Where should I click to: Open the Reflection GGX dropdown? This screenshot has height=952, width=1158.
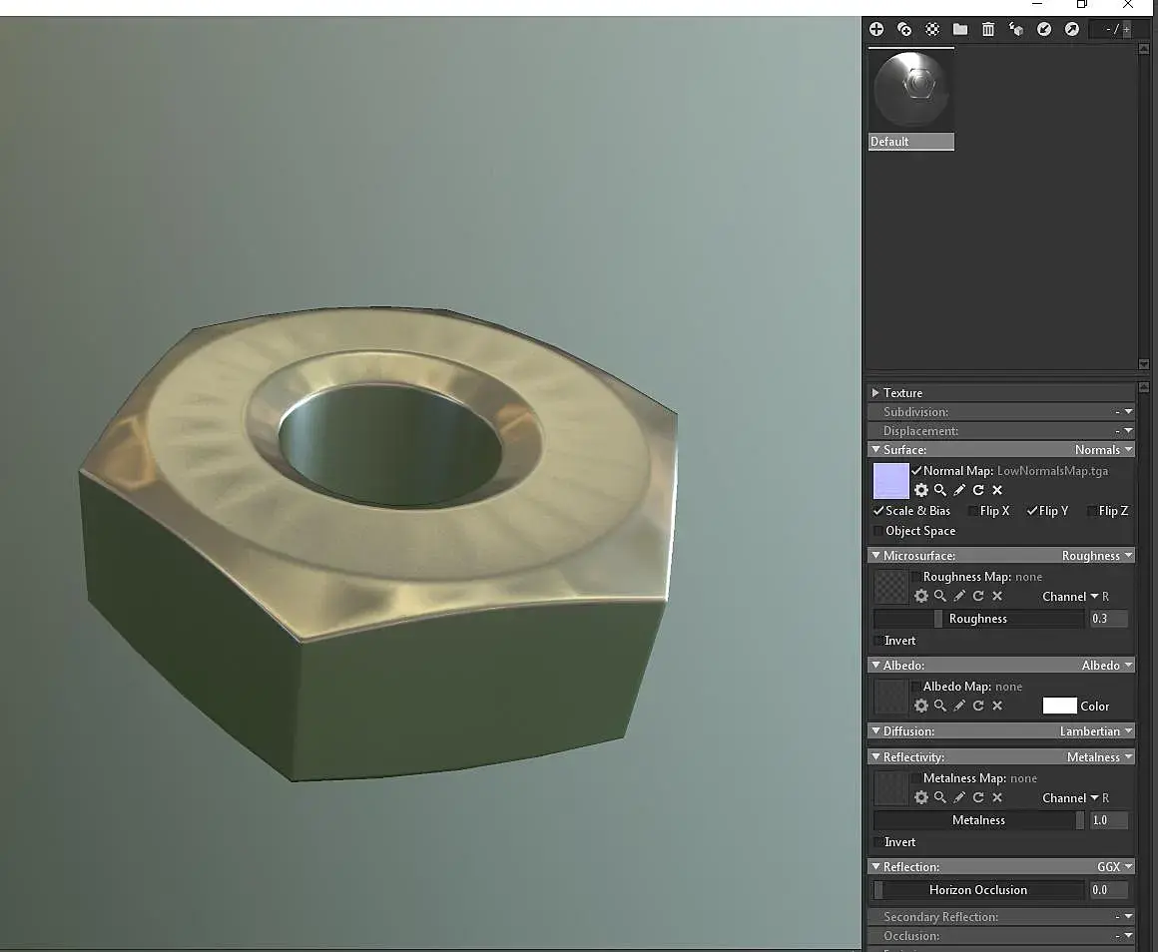pos(1114,867)
